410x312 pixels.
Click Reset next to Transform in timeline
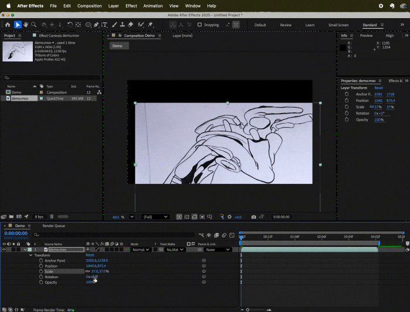pyautogui.click(x=90, y=255)
